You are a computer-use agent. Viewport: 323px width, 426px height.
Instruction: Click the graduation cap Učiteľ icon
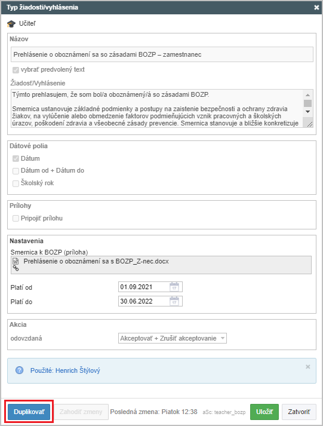tap(11, 24)
